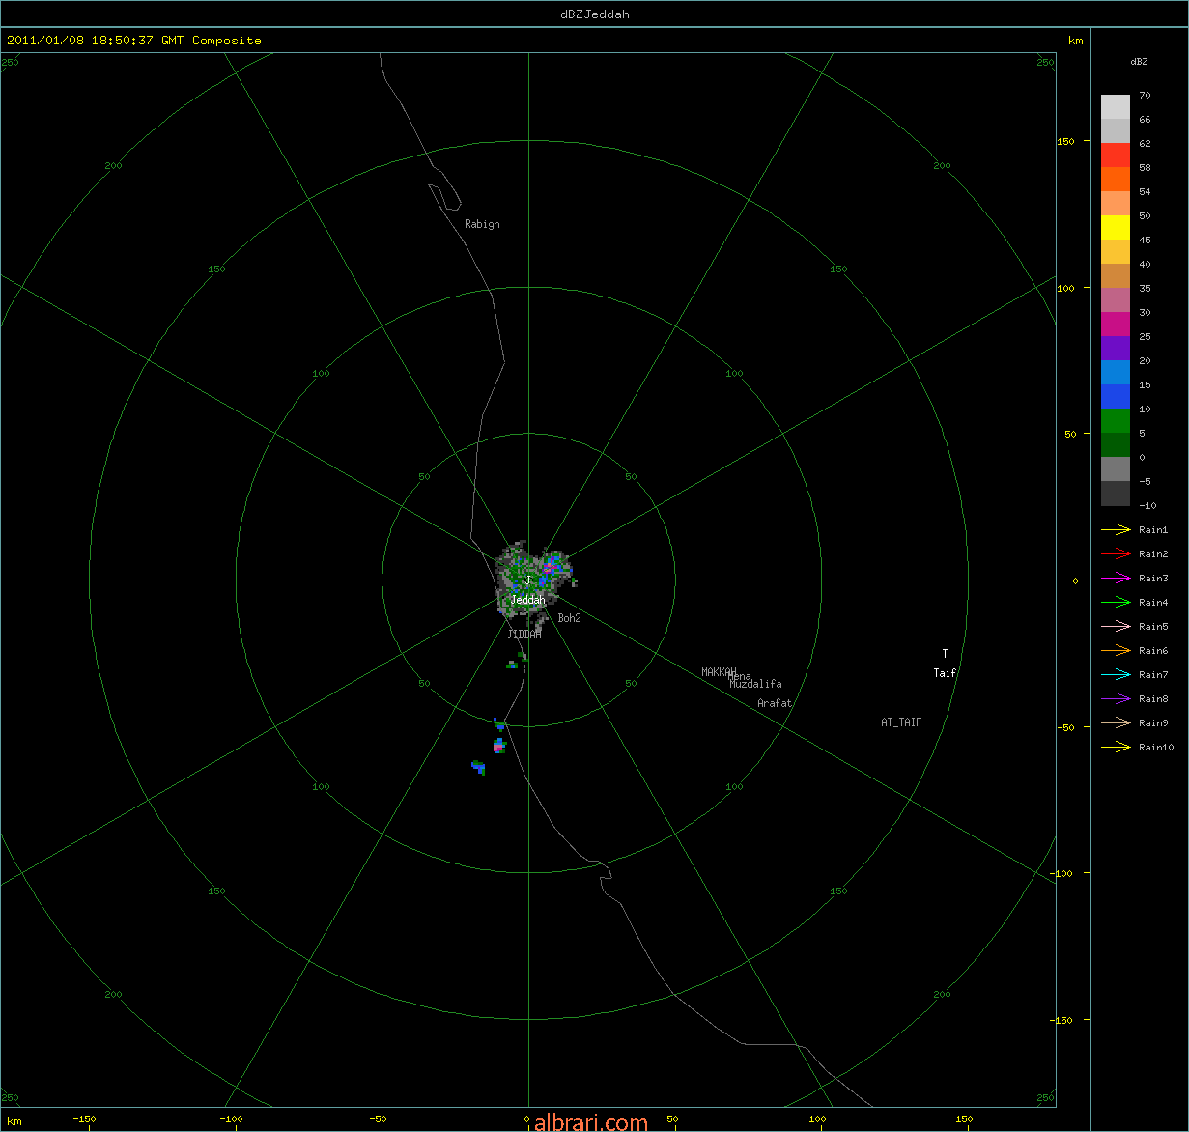Click the Jeddah radar center label

(527, 600)
